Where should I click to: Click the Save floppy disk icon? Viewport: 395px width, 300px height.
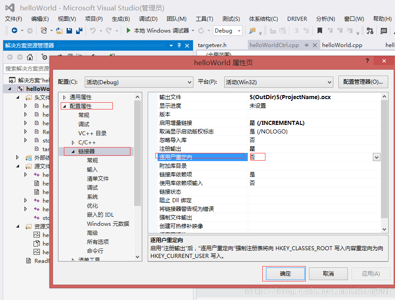(x=69, y=31)
